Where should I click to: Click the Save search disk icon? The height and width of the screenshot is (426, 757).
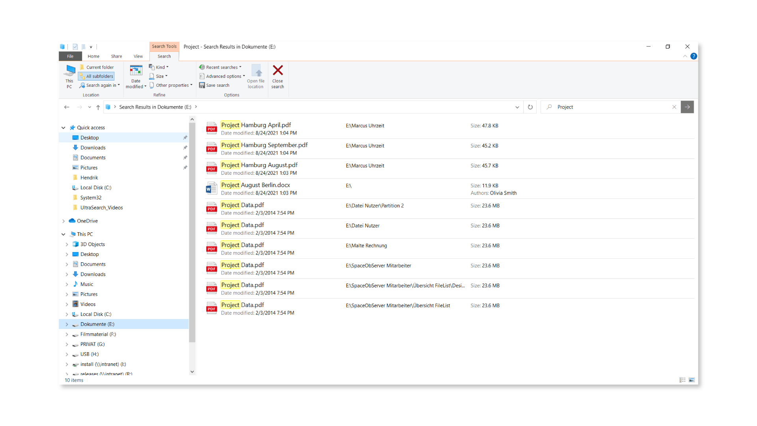tap(202, 85)
